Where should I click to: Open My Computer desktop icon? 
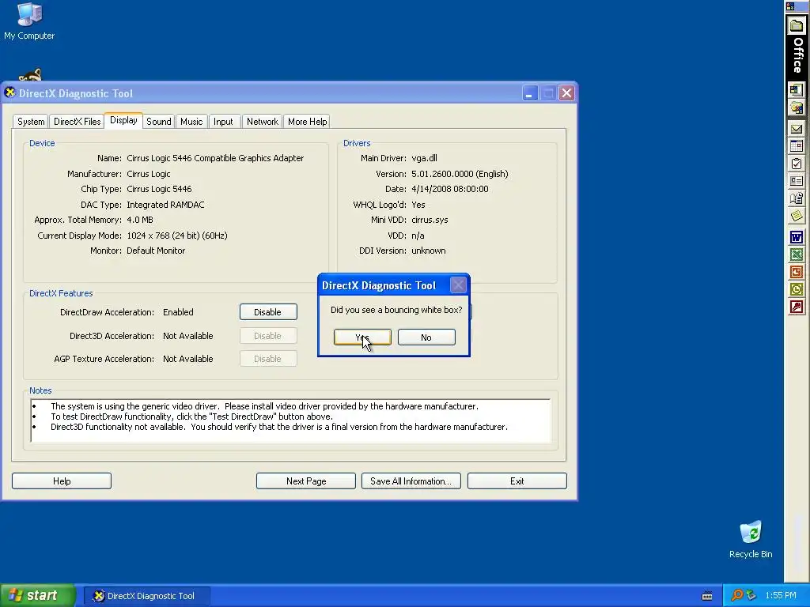click(29, 21)
